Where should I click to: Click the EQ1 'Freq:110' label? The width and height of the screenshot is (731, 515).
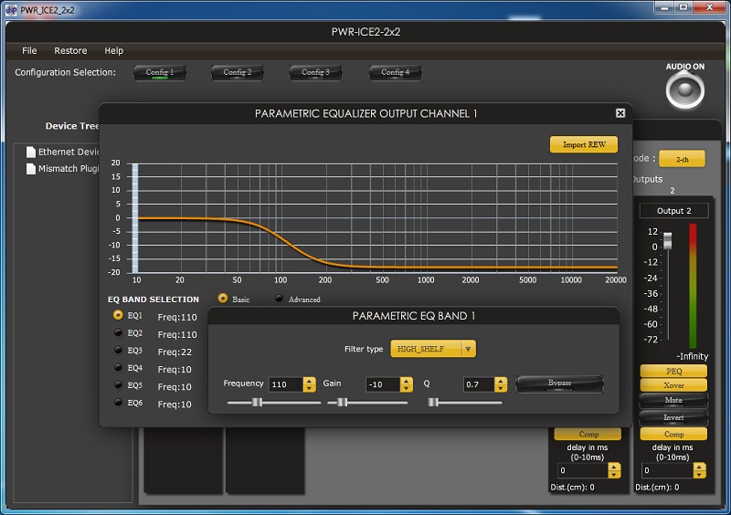(x=177, y=317)
